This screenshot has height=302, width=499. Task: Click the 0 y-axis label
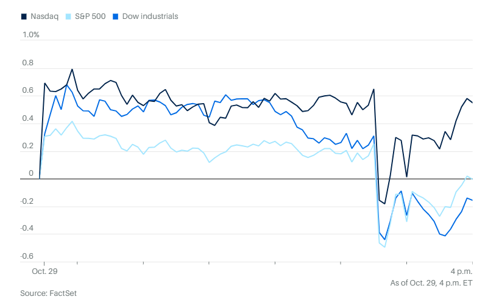[x=31, y=174]
